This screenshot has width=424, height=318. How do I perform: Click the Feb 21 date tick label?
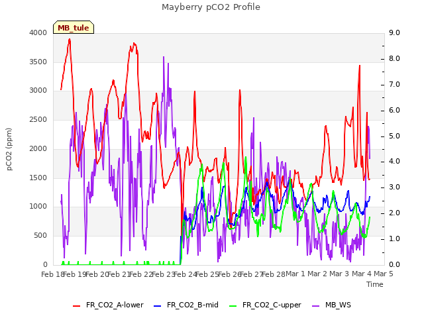click(119, 274)
